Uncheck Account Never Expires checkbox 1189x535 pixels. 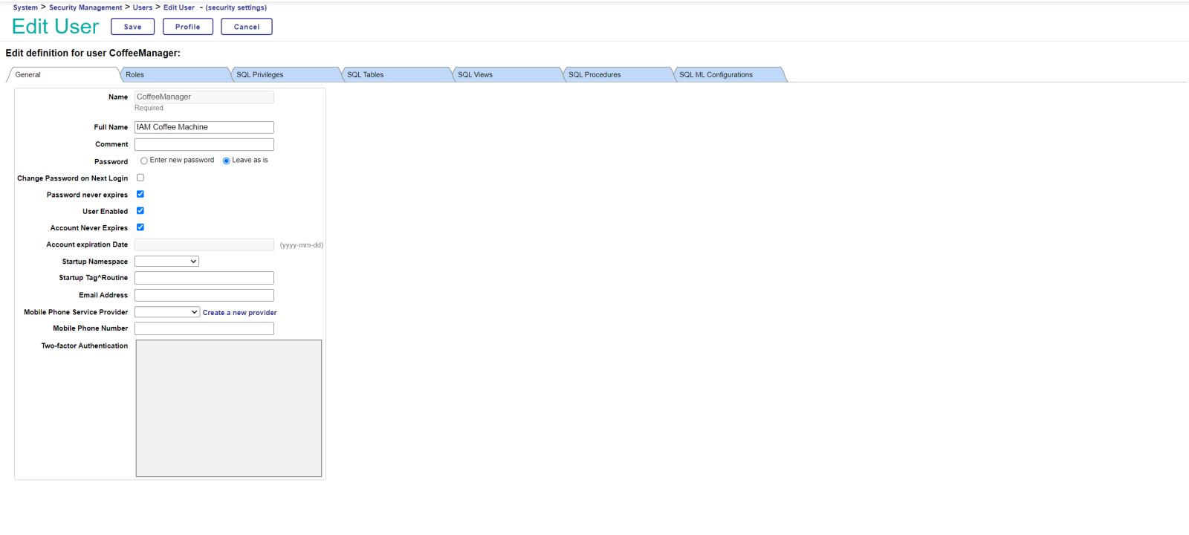pyautogui.click(x=140, y=227)
